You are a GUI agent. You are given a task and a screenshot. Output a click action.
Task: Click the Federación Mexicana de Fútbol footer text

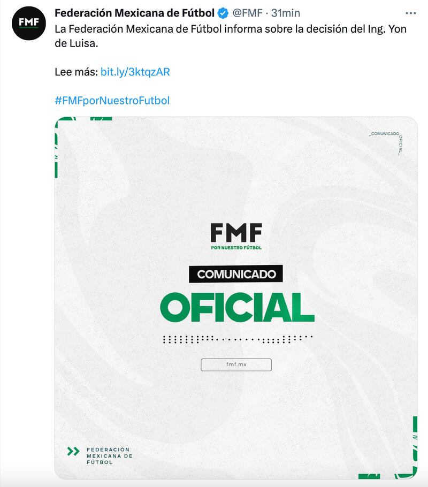pos(109,455)
